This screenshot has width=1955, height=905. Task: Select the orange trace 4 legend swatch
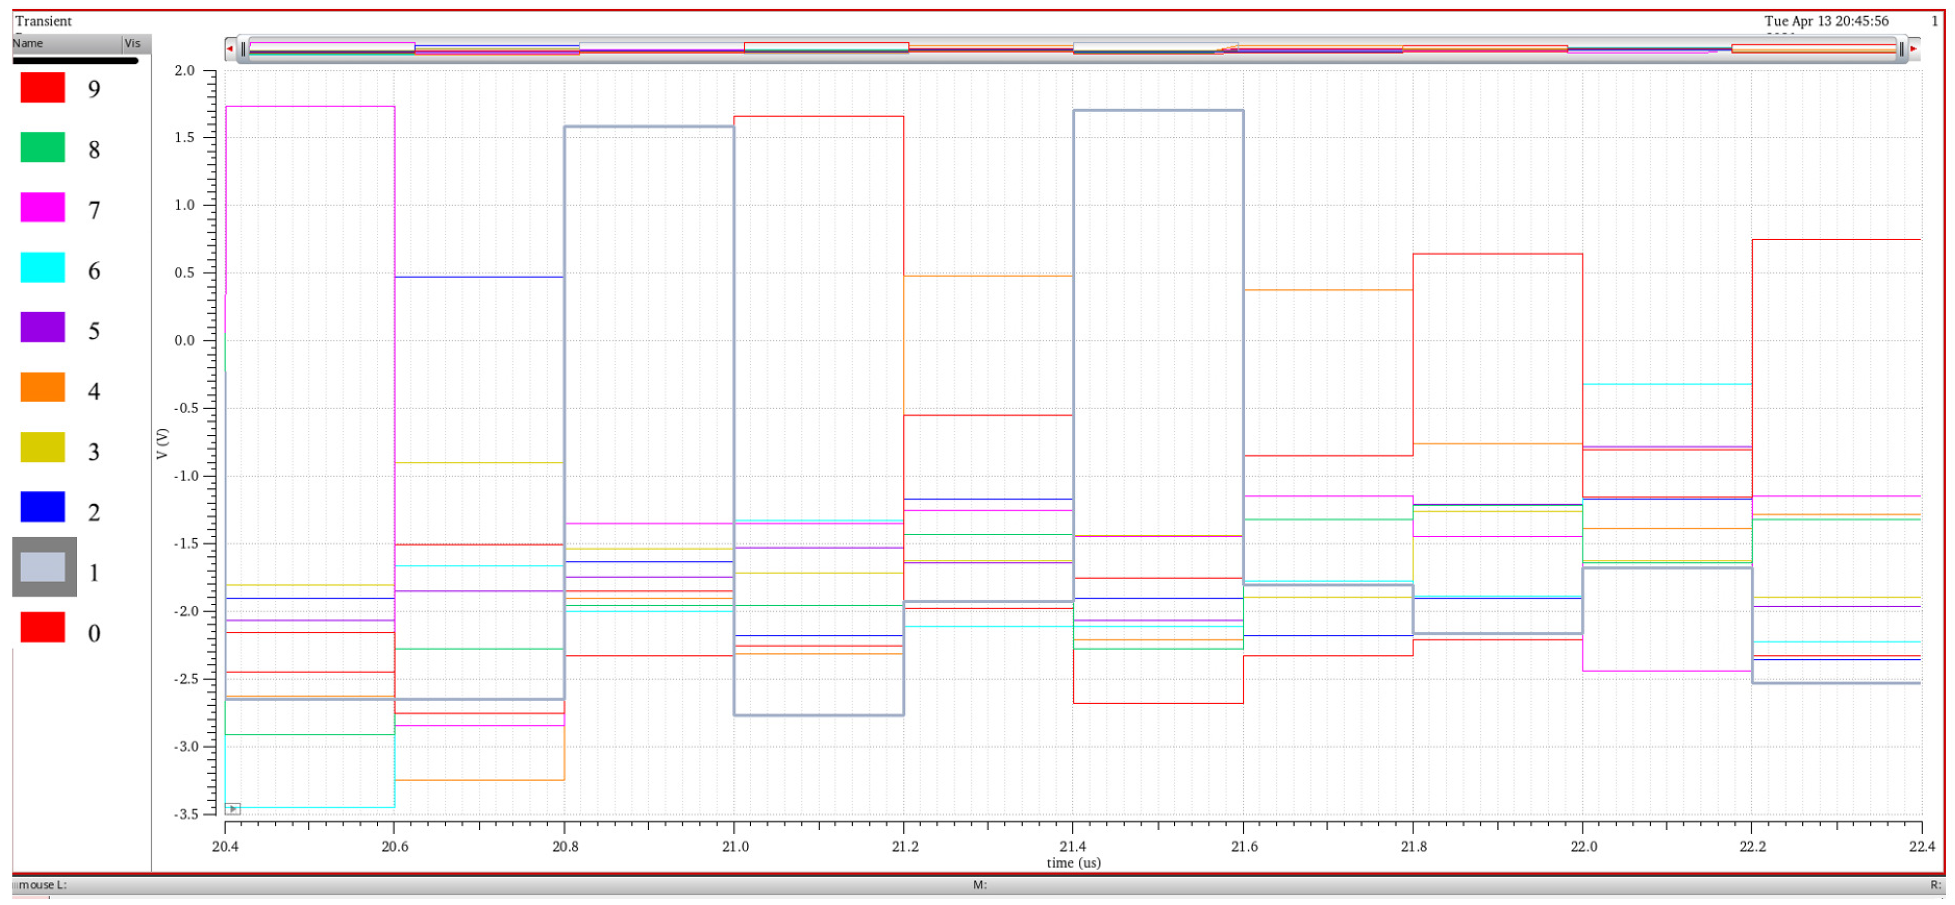pyautogui.click(x=42, y=388)
